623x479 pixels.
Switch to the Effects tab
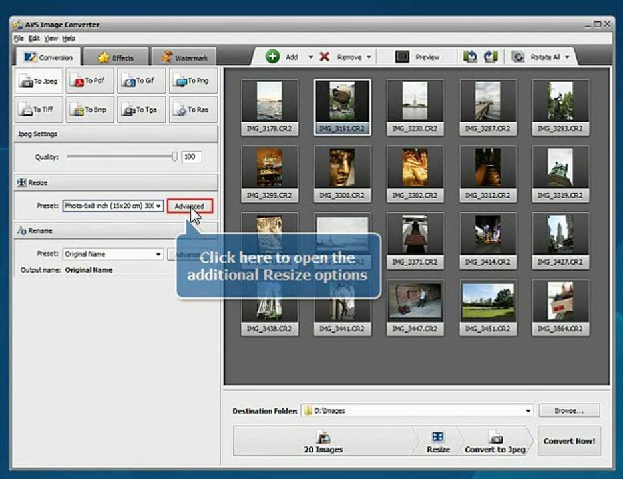coord(116,58)
